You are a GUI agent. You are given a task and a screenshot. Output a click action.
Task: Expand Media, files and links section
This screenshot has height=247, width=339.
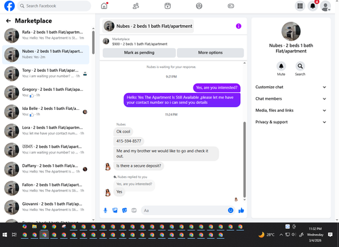291,111
